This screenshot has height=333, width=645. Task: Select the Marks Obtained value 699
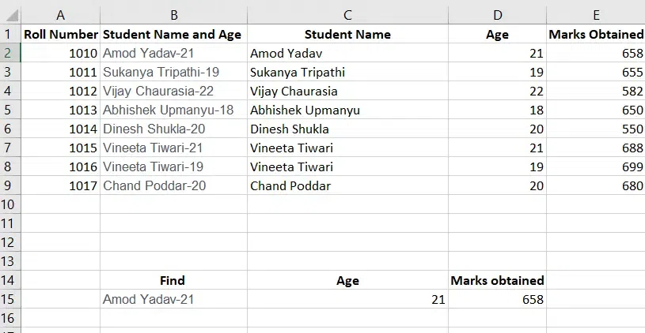tap(596, 166)
